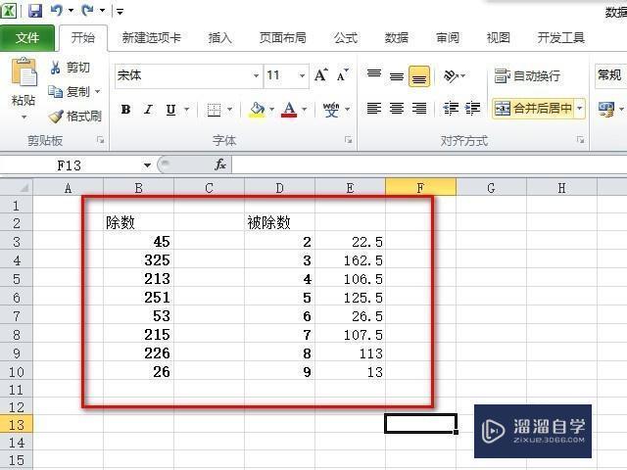Click the number format box 常规
The image size is (627, 470).
point(610,74)
